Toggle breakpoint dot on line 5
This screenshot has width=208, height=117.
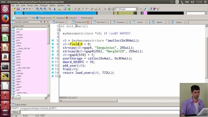53,40
